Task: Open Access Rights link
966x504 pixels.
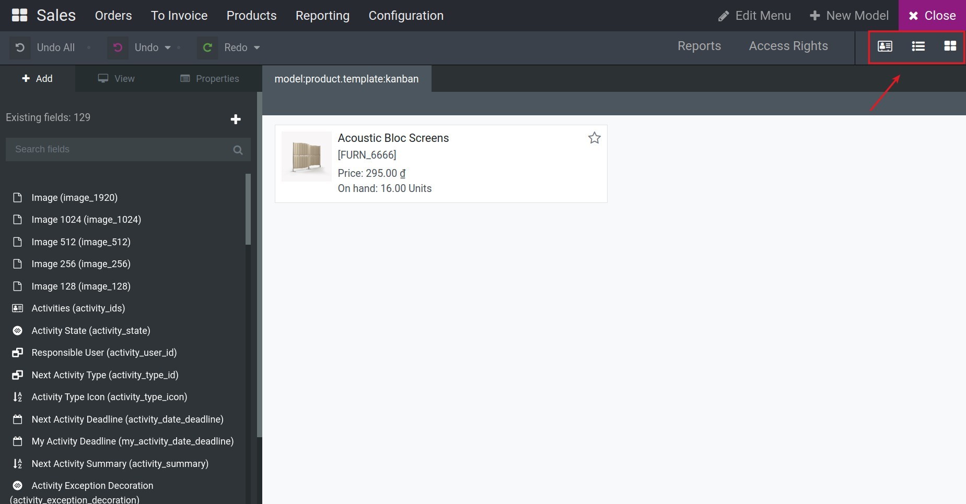Action: click(788, 46)
